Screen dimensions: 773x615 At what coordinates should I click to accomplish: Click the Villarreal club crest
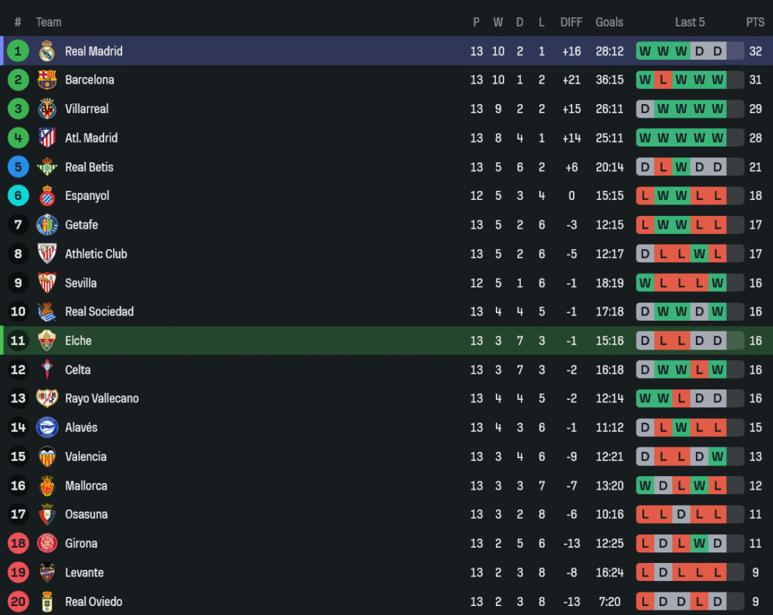pyautogui.click(x=47, y=109)
